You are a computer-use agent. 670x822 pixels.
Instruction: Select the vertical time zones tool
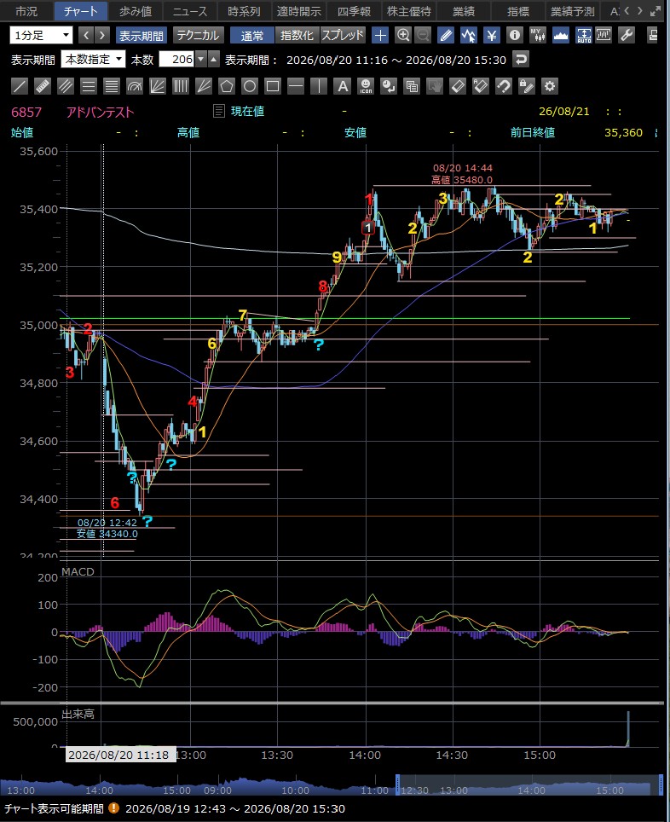(181, 86)
